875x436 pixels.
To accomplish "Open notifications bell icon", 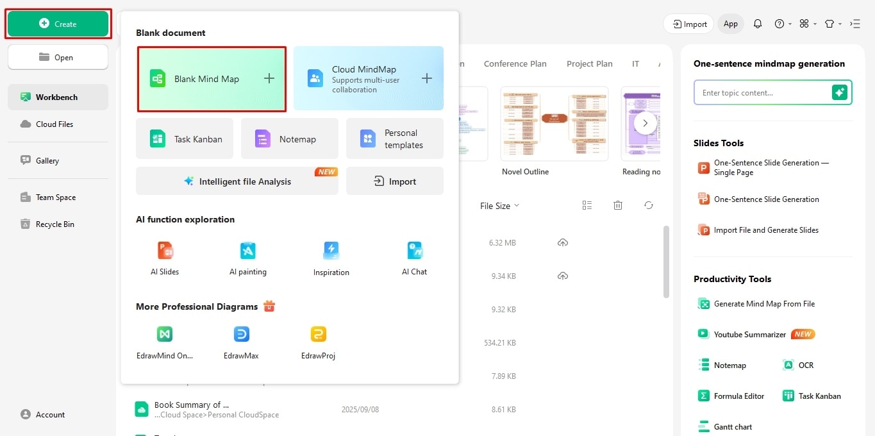I will [x=758, y=24].
